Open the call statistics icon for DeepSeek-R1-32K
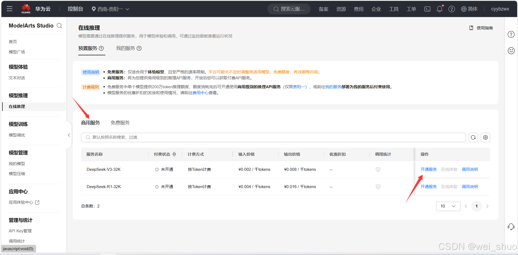The height and width of the screenshot is (255, 518). [x=378, y=187]
